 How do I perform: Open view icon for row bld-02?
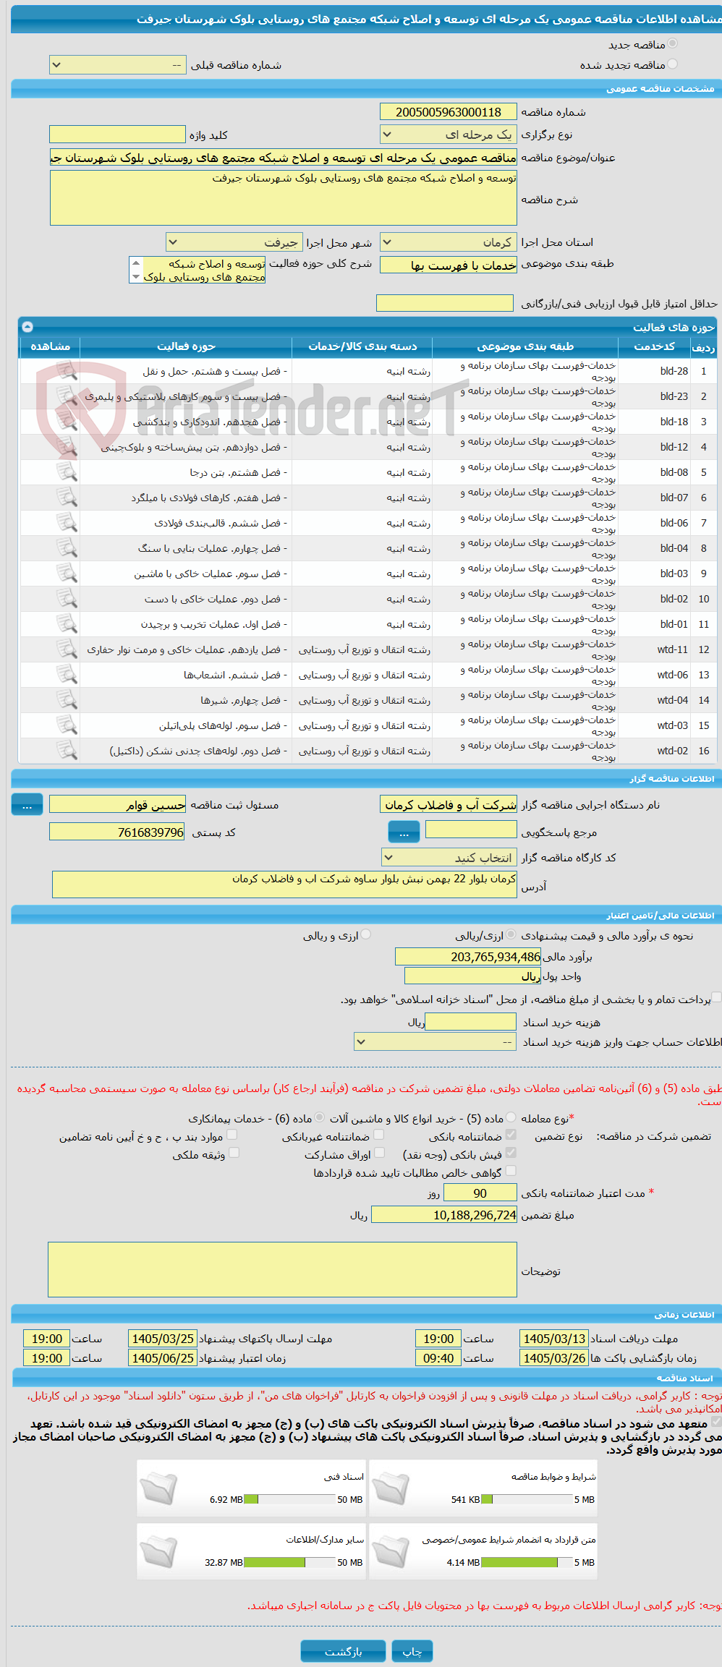67,599
